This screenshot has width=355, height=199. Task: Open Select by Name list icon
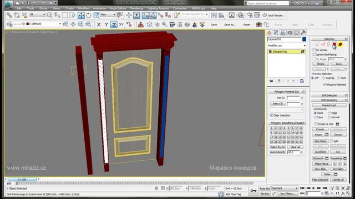pyautogui.click(x=57, y=15)
